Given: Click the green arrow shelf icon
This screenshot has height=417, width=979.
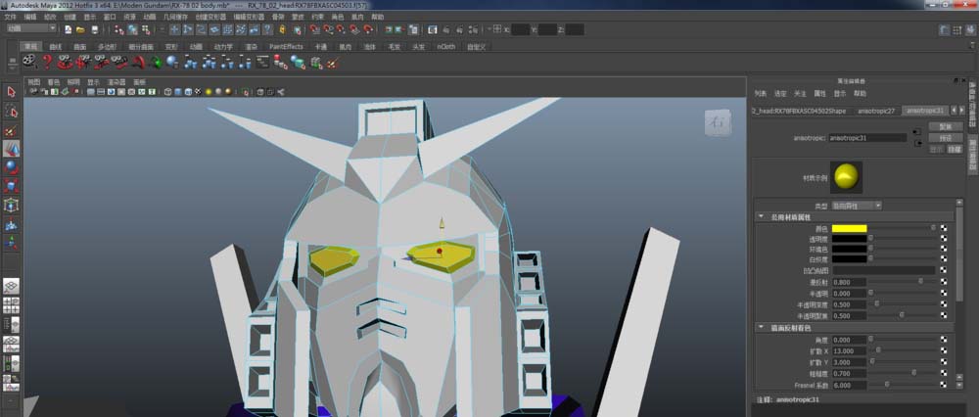Looking at the screenshot, I should [x=156, y=62].
